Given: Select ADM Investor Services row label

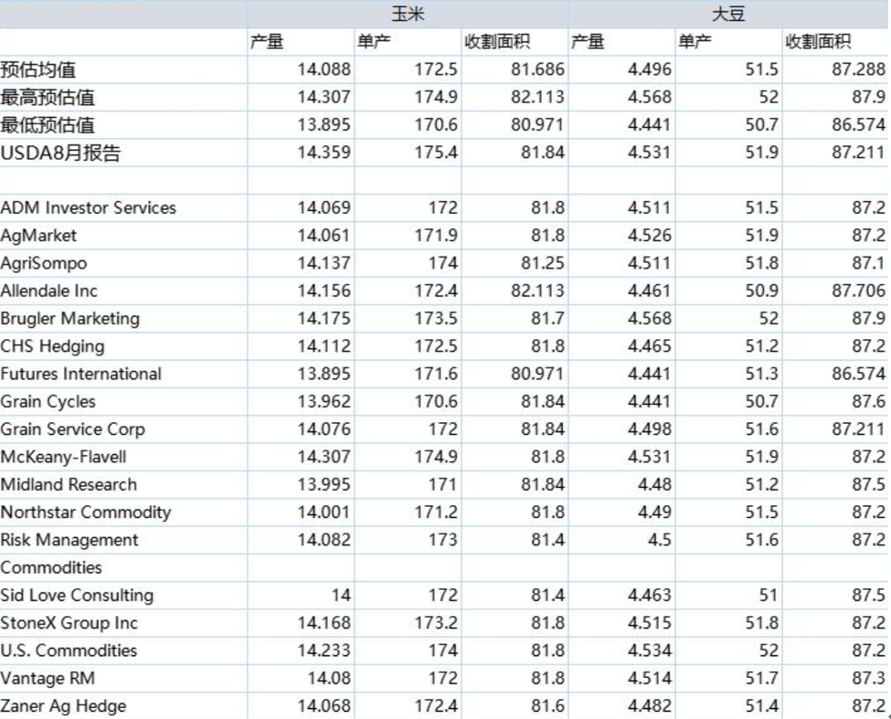Looking at the screenshot, I should [x=89, y=208].
